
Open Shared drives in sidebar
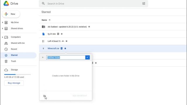(x=17, y=29)
